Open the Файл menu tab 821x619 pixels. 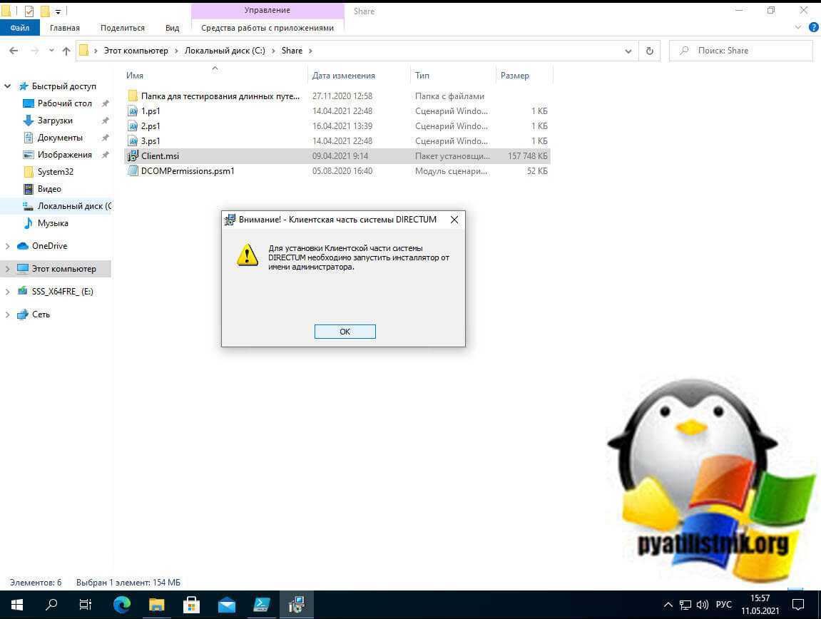tap(20, 28)
